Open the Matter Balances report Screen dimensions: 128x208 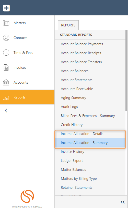[x=90, y=170]
